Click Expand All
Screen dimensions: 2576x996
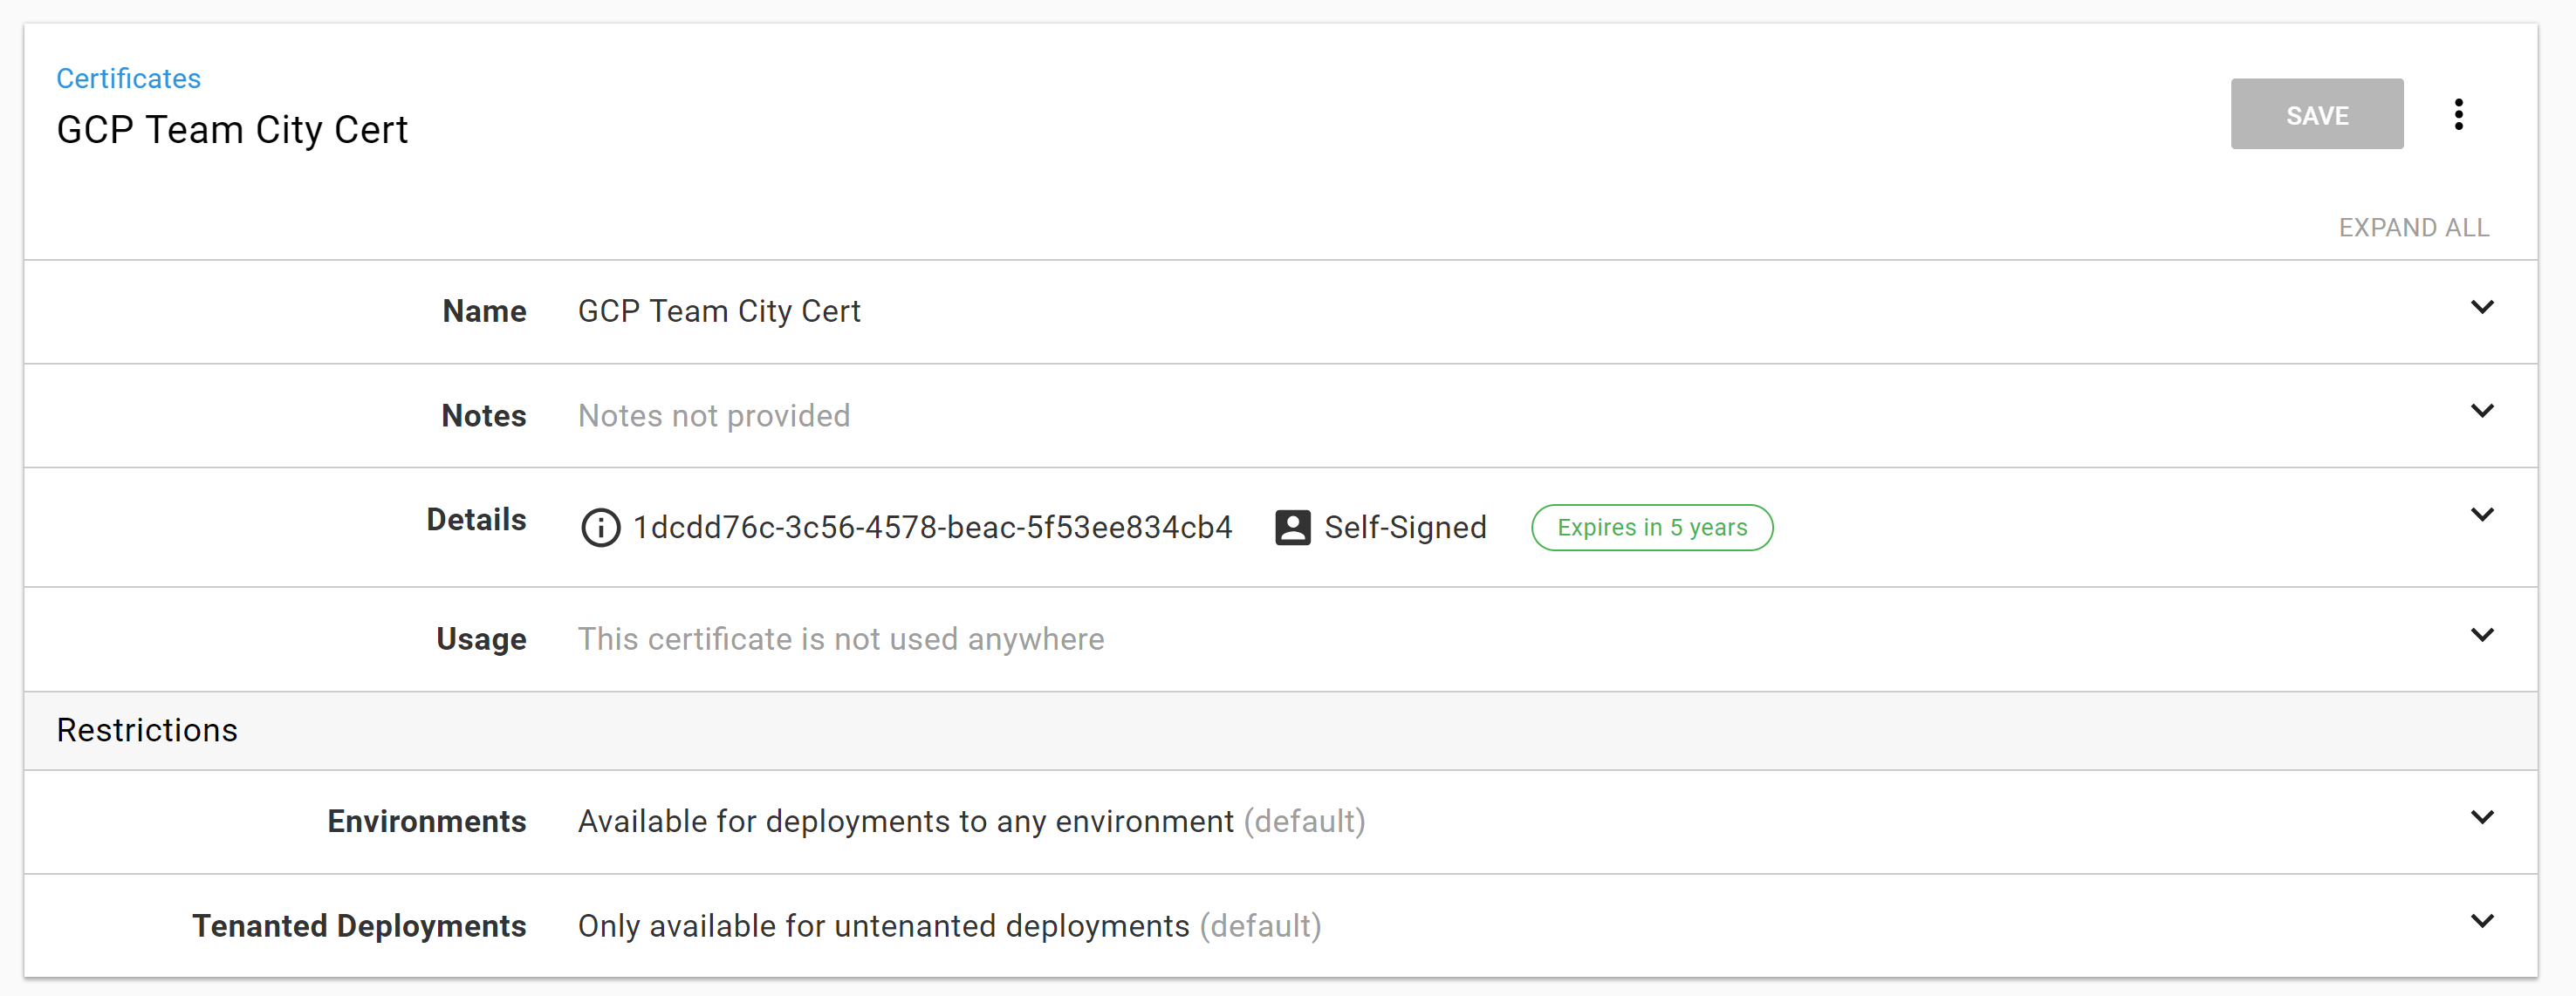point(2413,228)
